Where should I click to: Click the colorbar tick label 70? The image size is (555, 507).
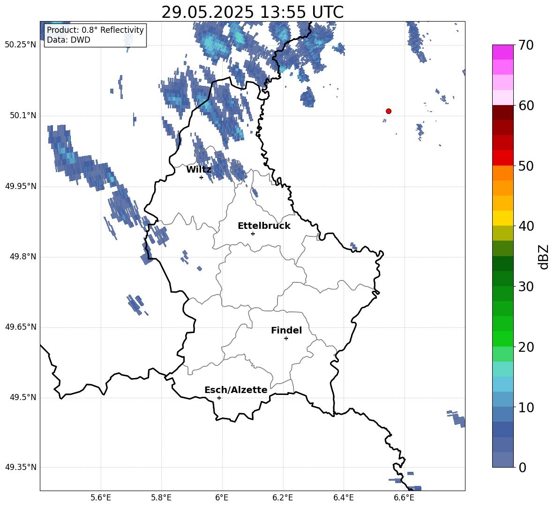tap(526, 45)
